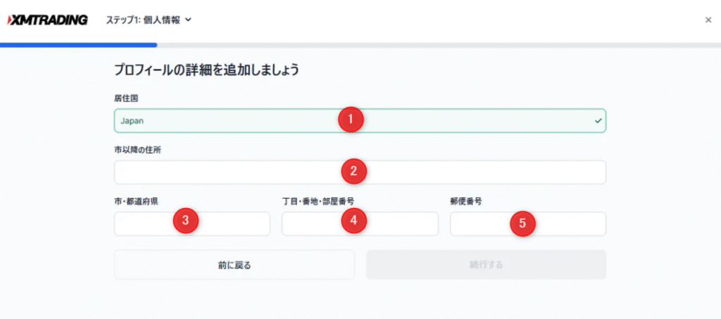The width and height of the screenshot is (721, 319).
Task: Click the red number 4 badge
Action: click(x=353, y=221)
